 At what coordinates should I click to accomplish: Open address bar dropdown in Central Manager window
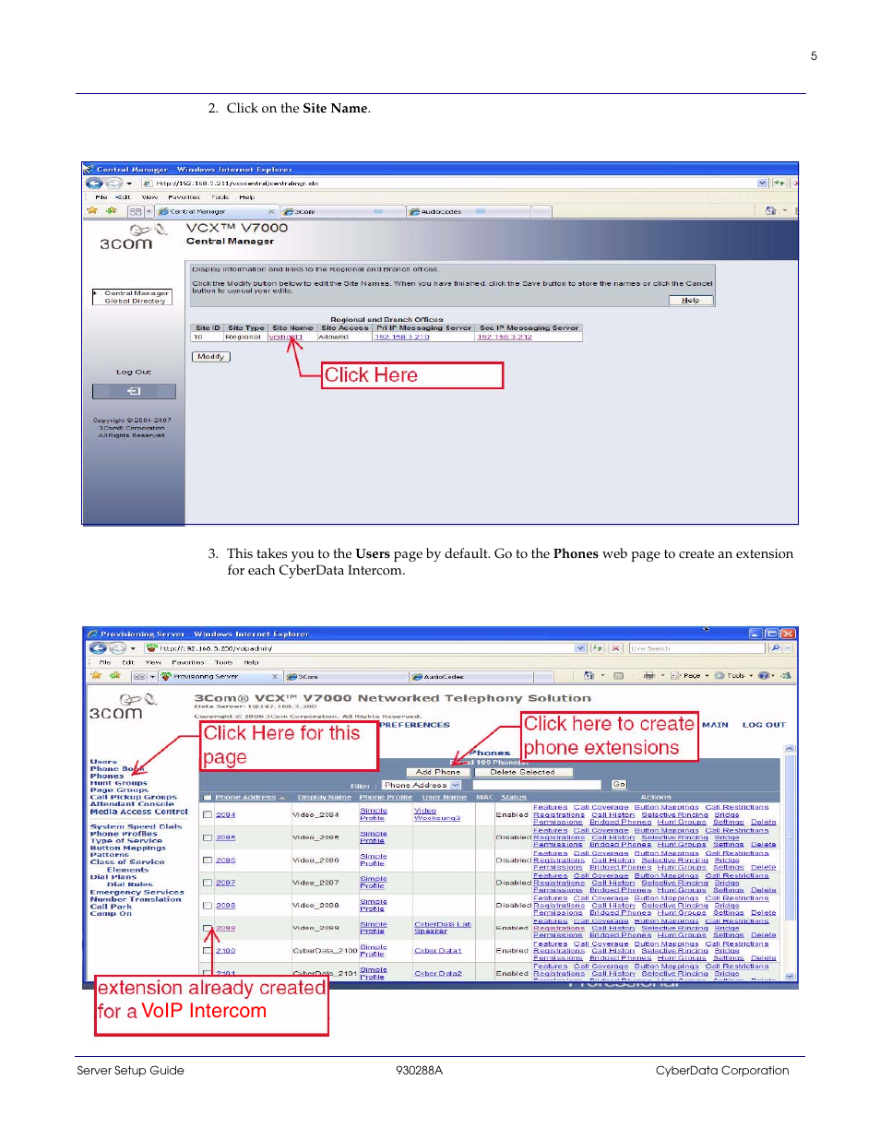pyautogui.click(x=763, y=184)
